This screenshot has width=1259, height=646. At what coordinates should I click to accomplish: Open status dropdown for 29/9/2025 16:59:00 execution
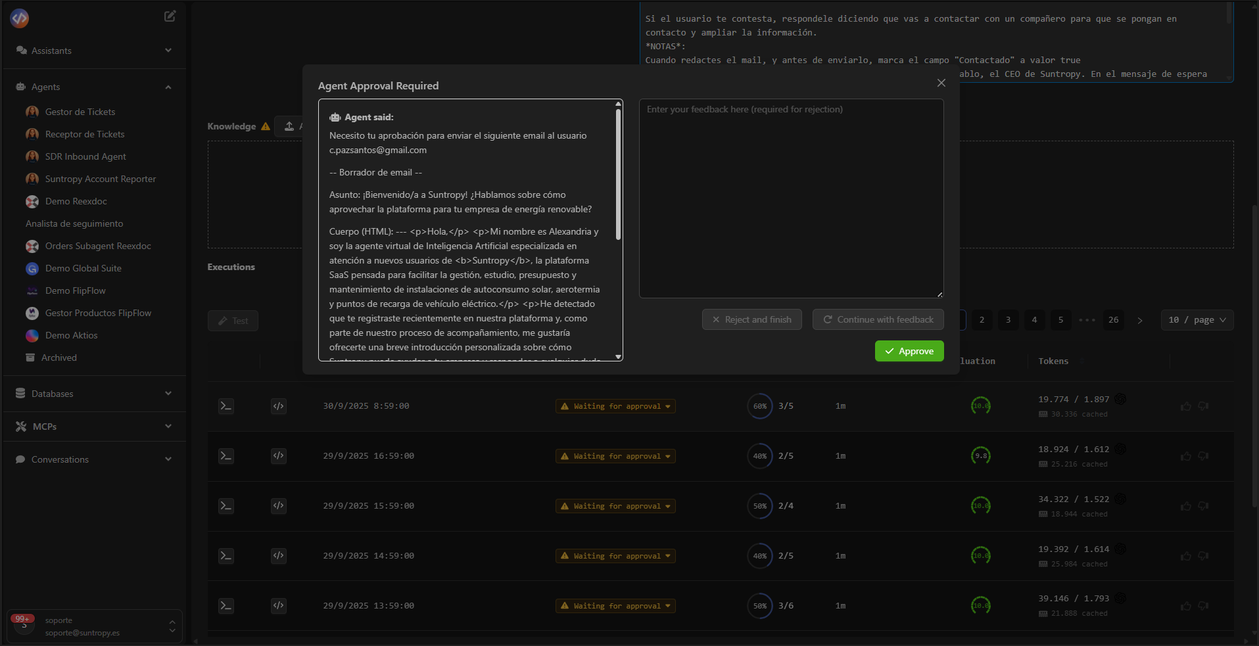(x=615, y=456)
